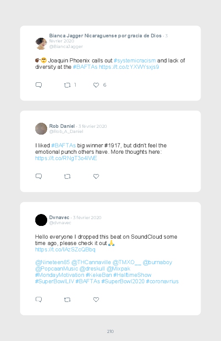View Bianca Jagger's profile picture
This screenshot has width=221, height=341.
tap(41, 43)
